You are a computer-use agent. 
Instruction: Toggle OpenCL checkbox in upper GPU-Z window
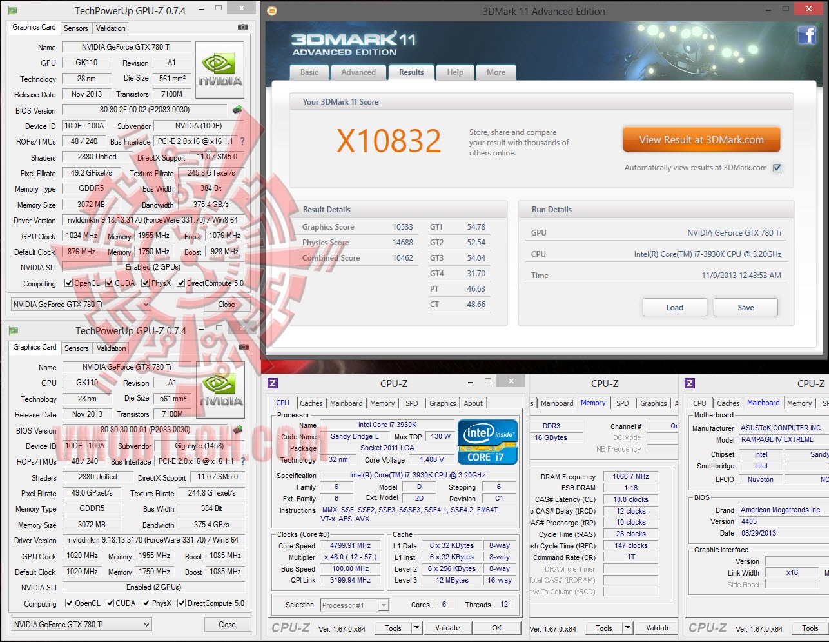(69, 283)
